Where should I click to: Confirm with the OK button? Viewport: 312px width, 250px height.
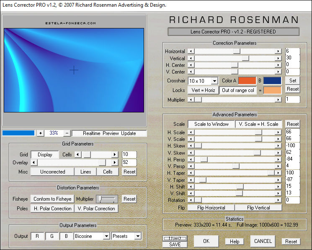click(206, 241)
